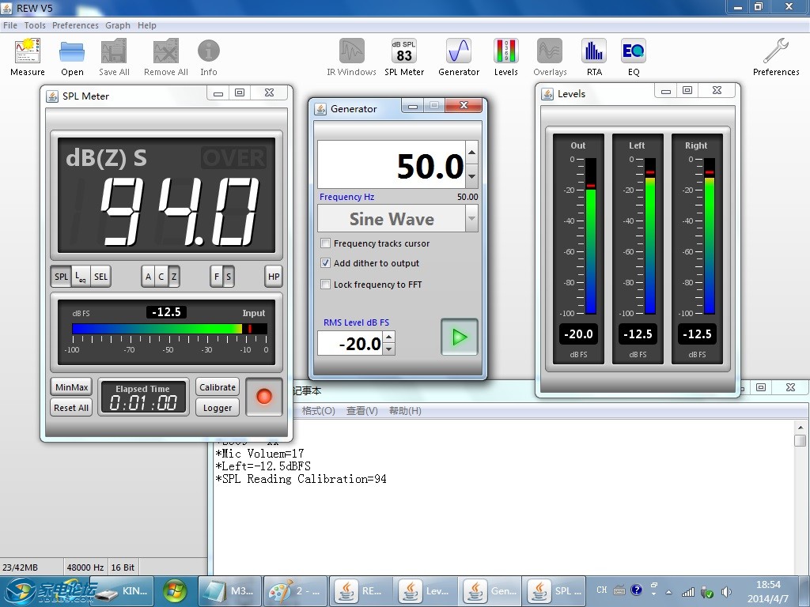Image resolution: width=810 pixels, height=607 pixels.
Task: Select A weighting on the SPL Meter
Action: tap(148, 277)
